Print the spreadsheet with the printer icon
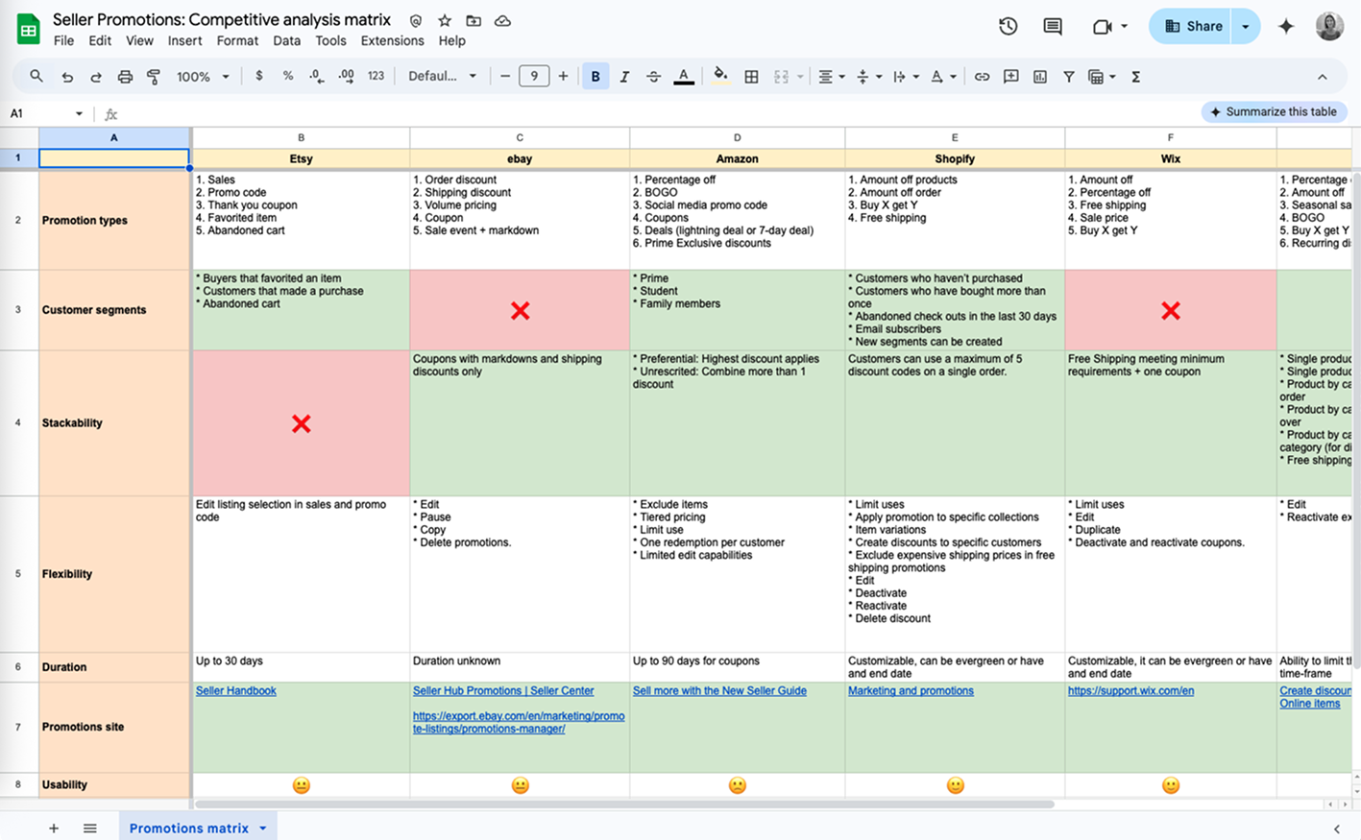Screen dimensions: 1361x840 125,77
